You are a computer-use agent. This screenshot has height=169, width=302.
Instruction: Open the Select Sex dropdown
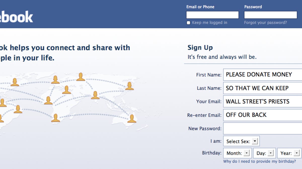coord(241,141)
